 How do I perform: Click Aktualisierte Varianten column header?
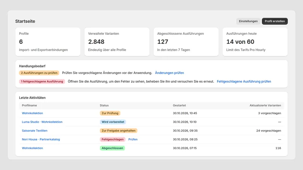pos(265,105)
